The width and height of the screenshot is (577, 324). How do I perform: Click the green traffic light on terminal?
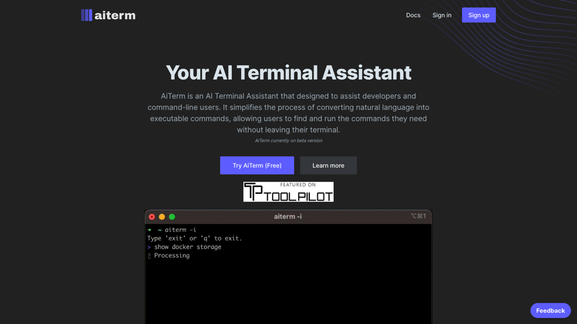[172, 217]
